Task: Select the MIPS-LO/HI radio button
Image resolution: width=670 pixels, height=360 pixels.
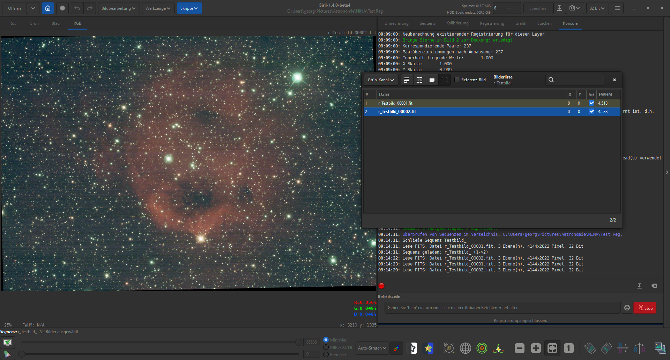Action: pyautogui.click(x=326, y=347)
